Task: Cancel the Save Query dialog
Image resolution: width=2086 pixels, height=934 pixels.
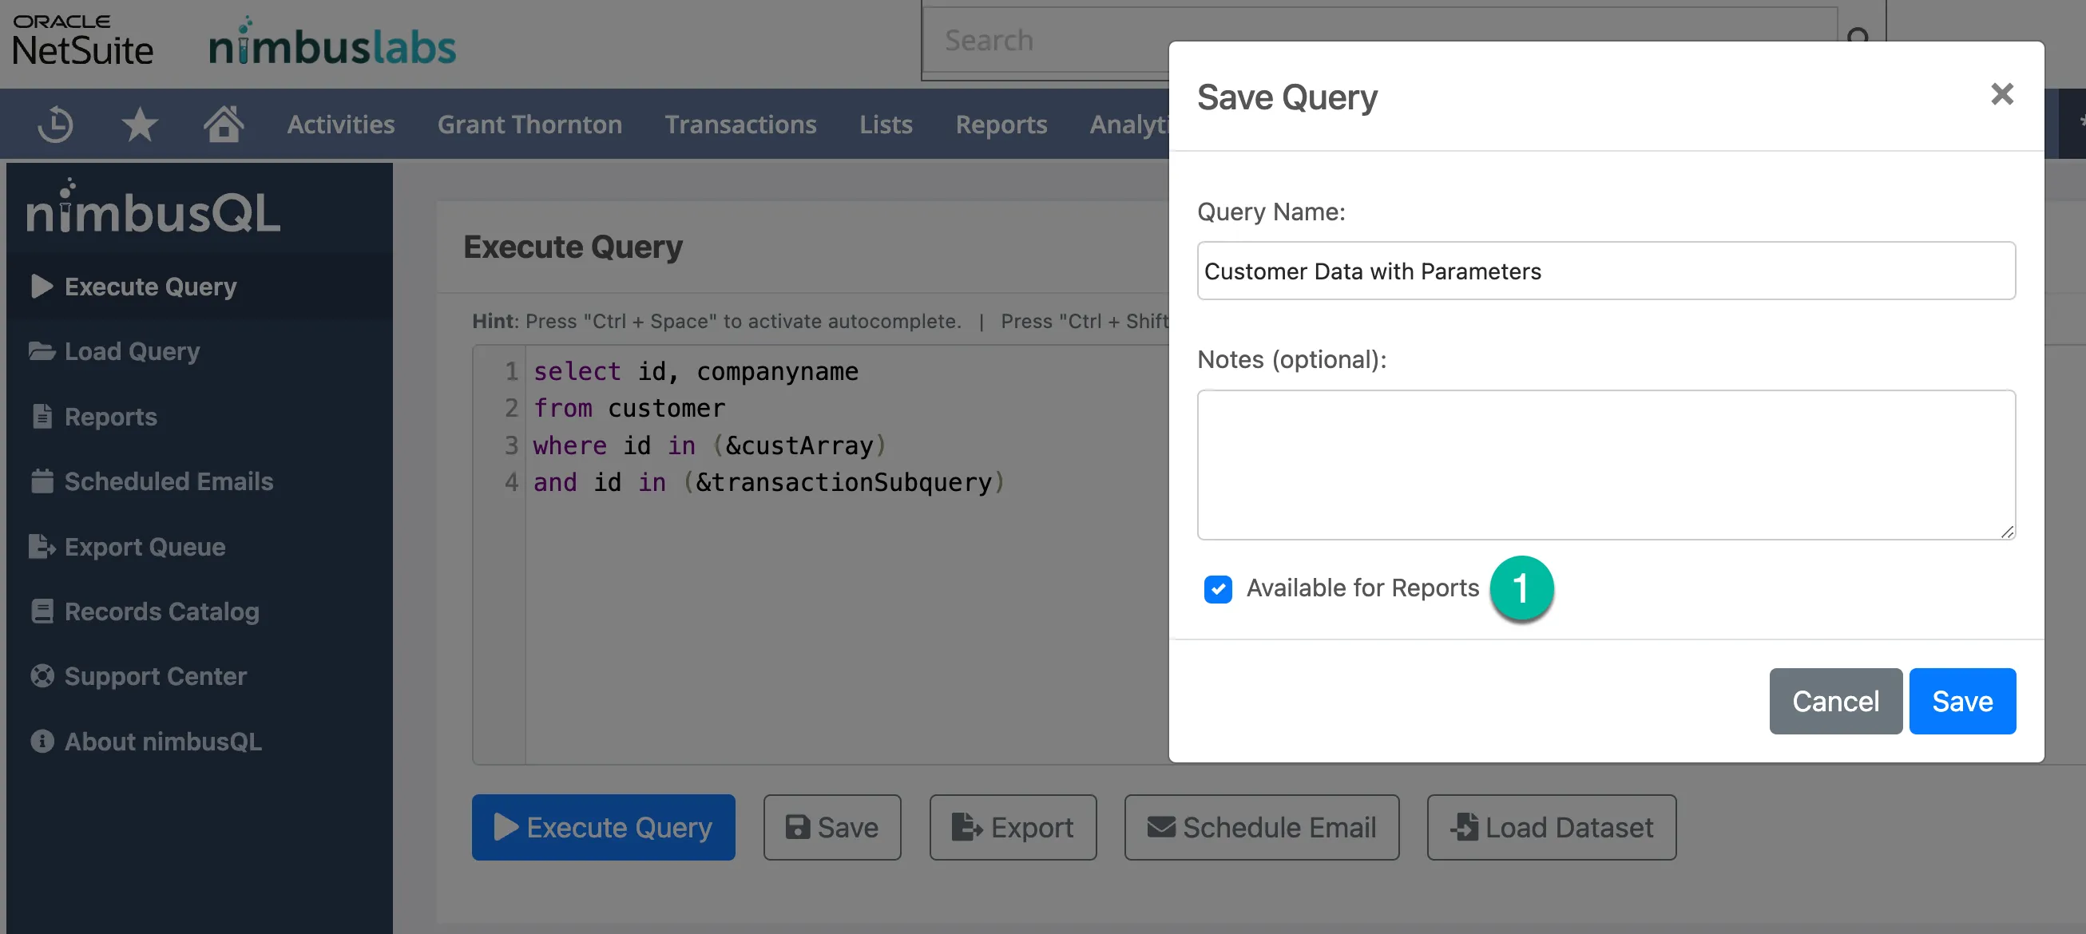Action: [x=1835, y=701]
